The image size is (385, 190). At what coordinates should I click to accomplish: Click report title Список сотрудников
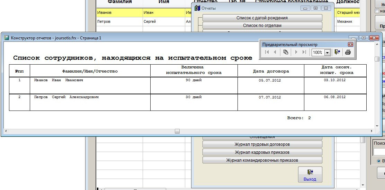[x=133, y=58]
